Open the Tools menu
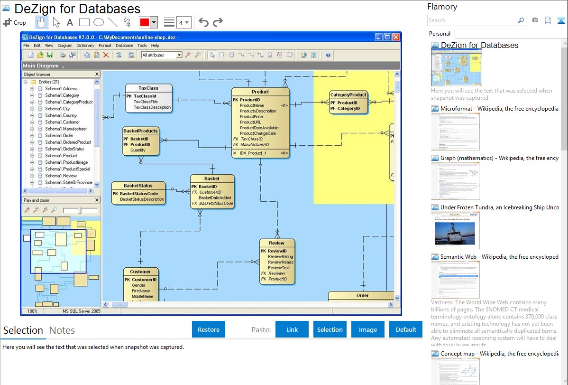The image size is (568, 385). tap(142, 46)
